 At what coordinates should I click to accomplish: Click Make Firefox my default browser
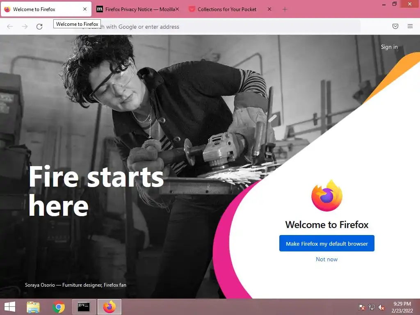327,244
